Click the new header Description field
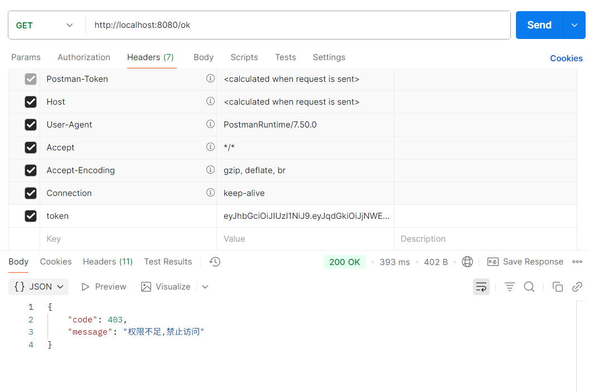Screen dimensions: 589x392 click(485, 239)
